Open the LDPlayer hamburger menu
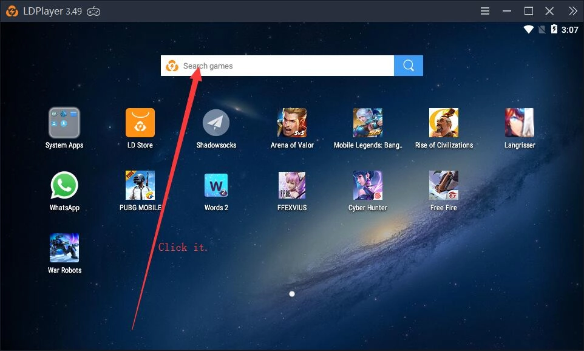The image size is (584, 351). (x=485, y=11)
